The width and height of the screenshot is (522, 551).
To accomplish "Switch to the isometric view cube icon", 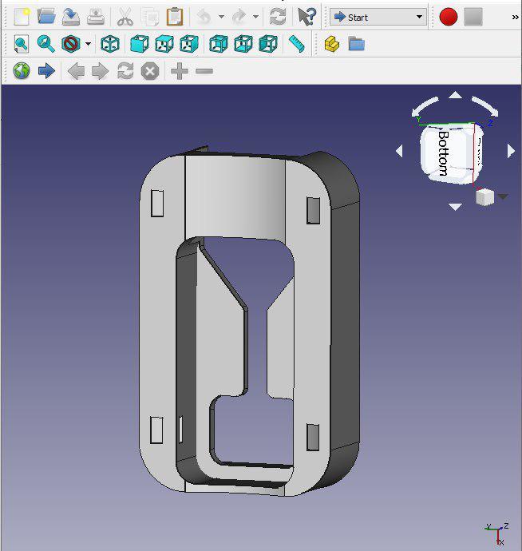I will pos(110,44).
